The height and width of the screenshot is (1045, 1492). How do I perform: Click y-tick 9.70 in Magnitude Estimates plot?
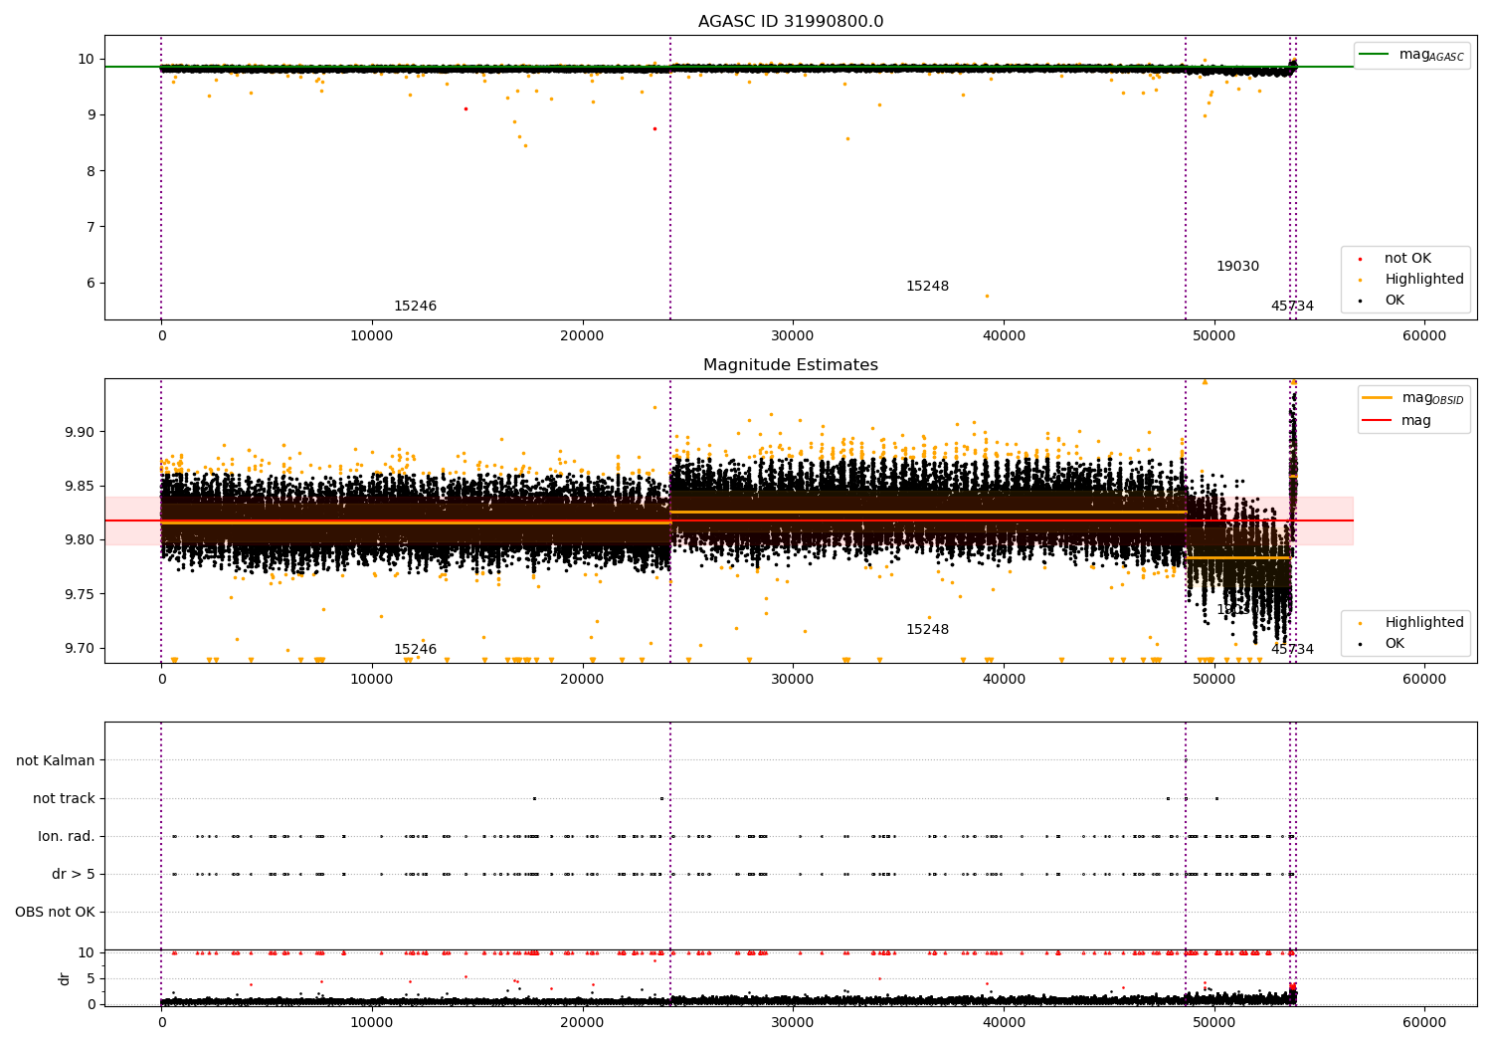click(x=80, y=649)
